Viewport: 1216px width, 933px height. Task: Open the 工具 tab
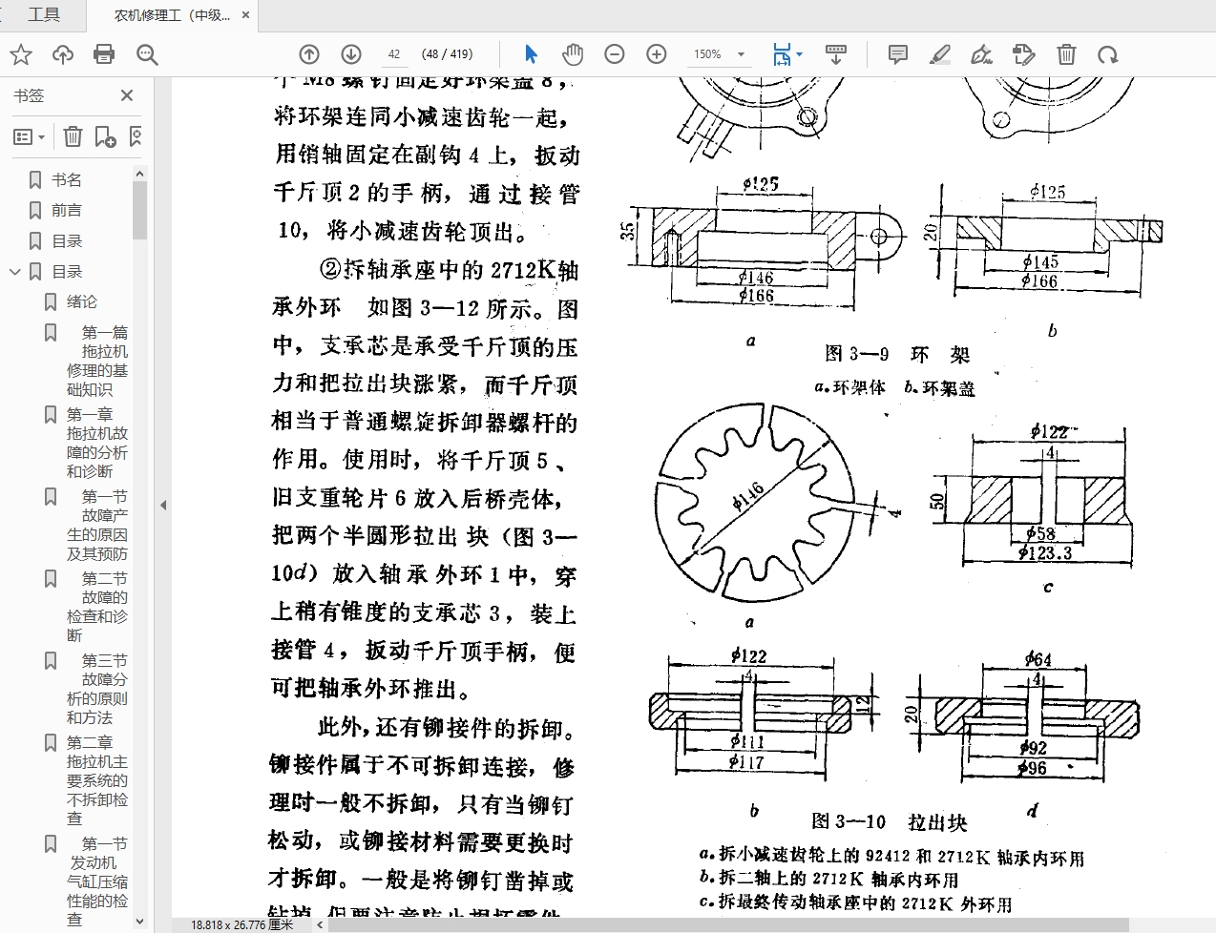(44, 14)
